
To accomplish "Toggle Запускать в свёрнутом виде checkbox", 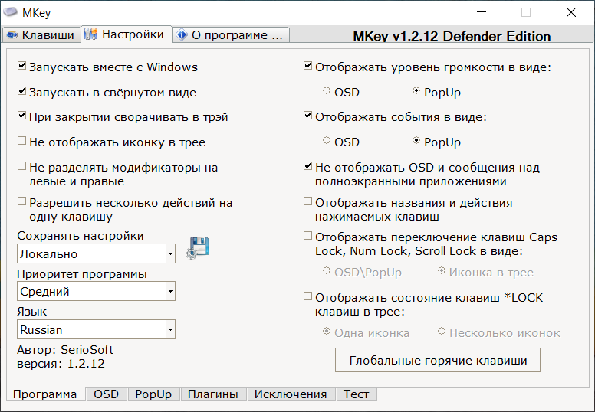I will coord(21,91).
